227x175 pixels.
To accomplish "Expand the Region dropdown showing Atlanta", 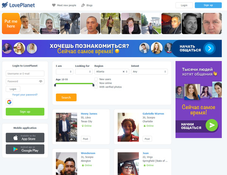I will click(112, 71).
